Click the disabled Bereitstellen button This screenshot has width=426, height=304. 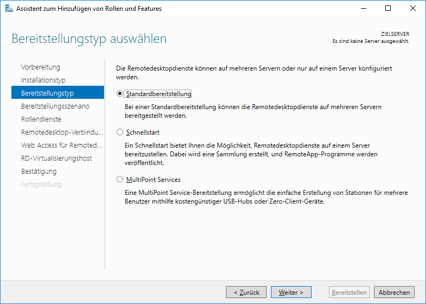(349, 292)
